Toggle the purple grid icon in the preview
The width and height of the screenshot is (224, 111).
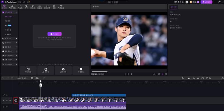163,74
